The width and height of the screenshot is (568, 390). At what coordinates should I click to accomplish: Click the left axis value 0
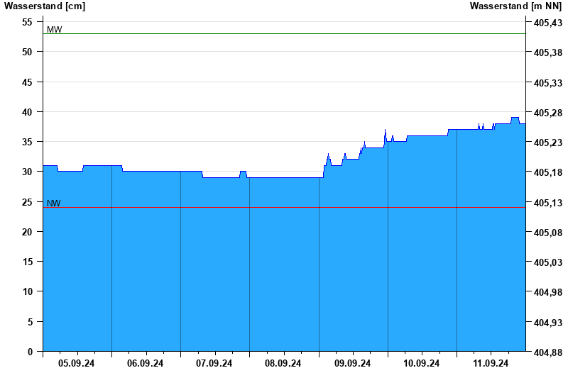point(30,352)
